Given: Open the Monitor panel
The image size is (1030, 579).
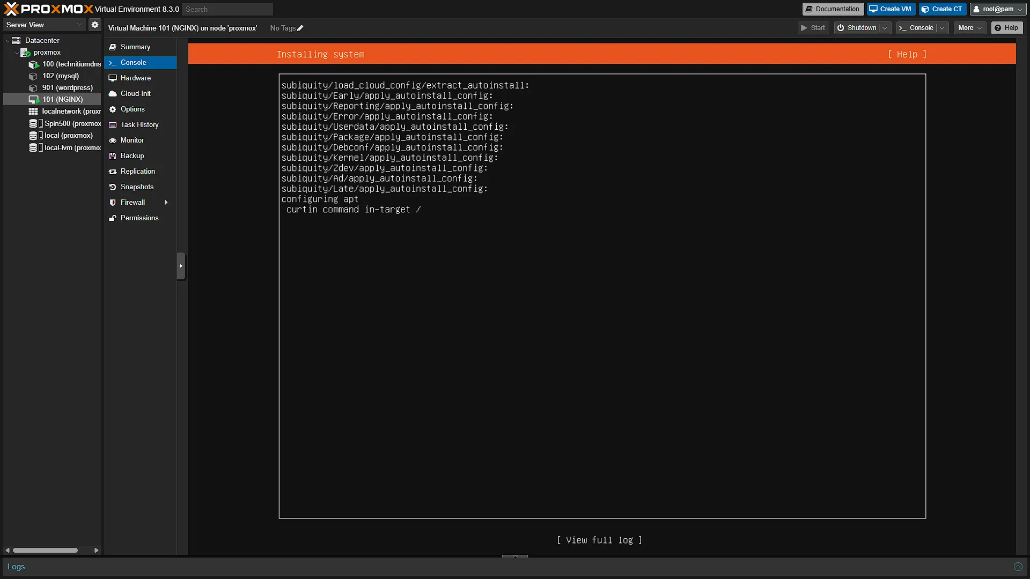Looking at the screenshot, I should pyautogui.click(x=132, y=140).
